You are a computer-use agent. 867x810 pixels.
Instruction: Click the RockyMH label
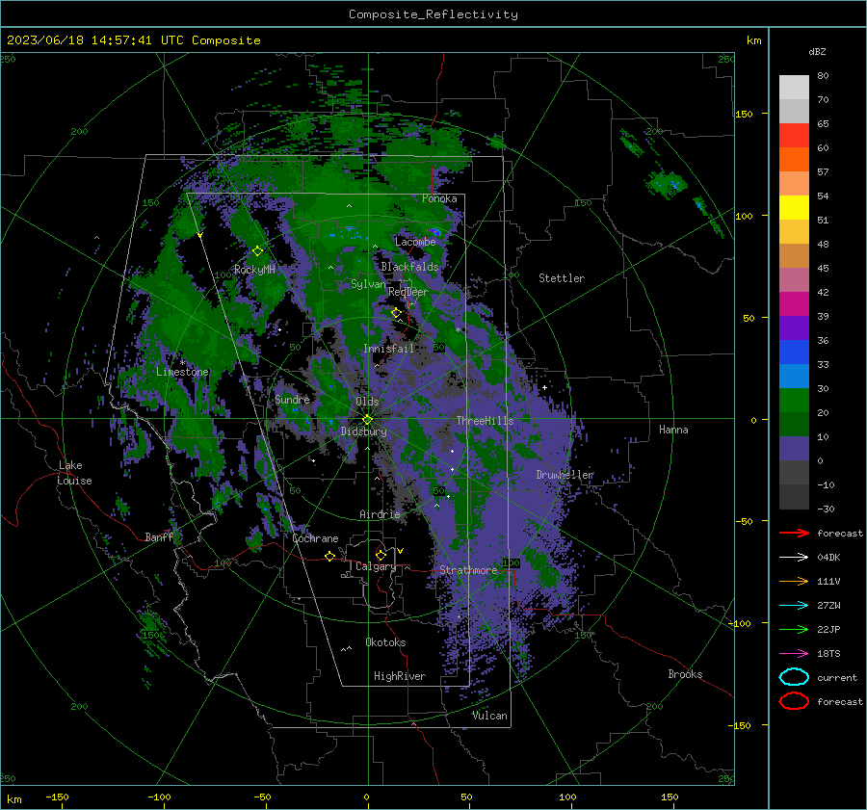tap(254, 270)
